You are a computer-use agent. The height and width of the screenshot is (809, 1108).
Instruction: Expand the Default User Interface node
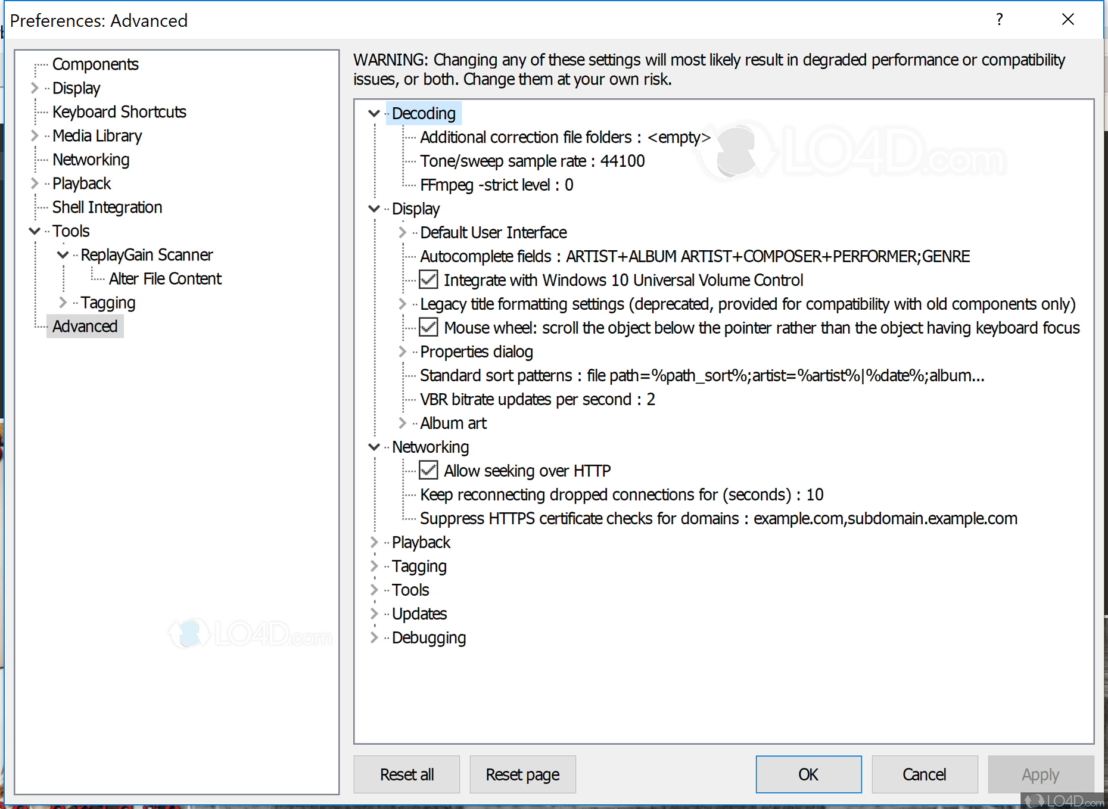pos(403,232)
